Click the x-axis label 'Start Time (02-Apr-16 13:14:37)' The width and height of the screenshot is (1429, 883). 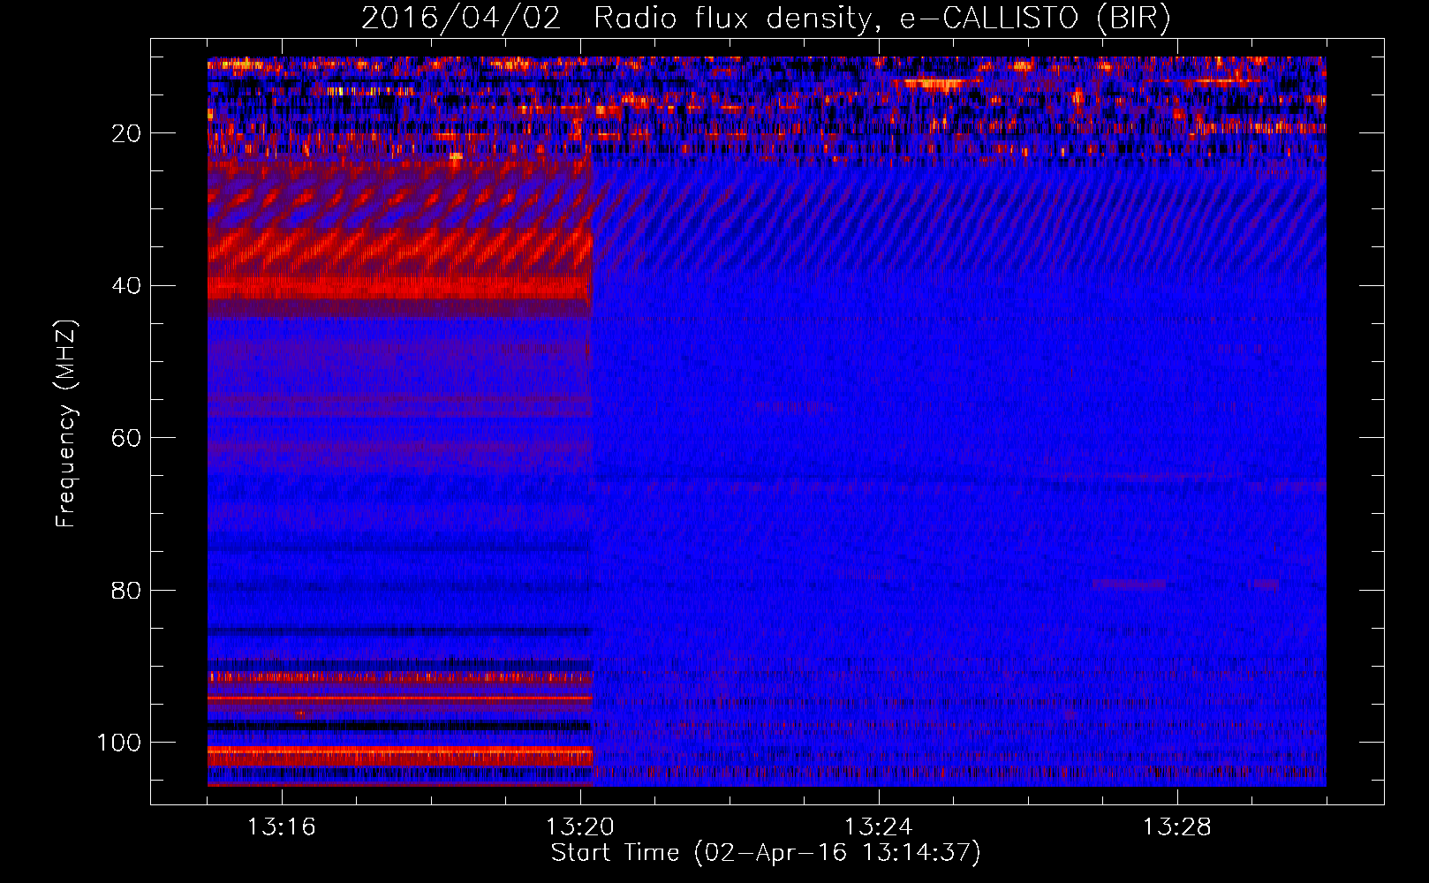coord(766,853)
